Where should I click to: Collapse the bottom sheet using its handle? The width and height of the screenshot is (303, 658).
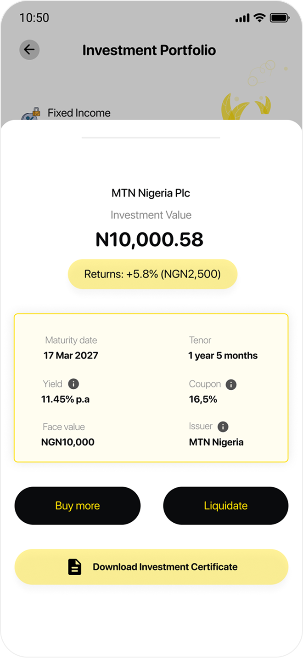point(151,137)
